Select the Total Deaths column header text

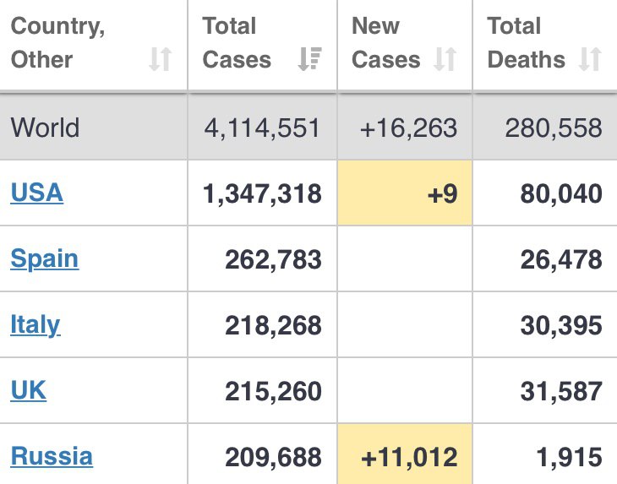tap(526, 42)
